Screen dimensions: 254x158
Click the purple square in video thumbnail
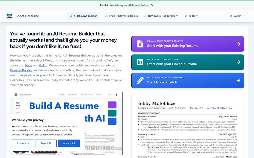[x=112, y=105]
